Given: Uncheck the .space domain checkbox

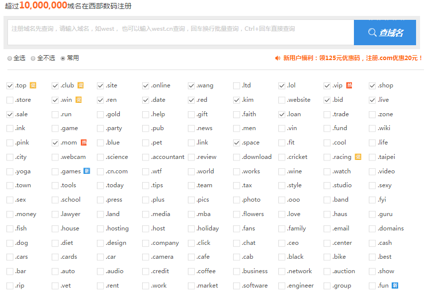Looking at the screenshot, I should click(237, 143).
